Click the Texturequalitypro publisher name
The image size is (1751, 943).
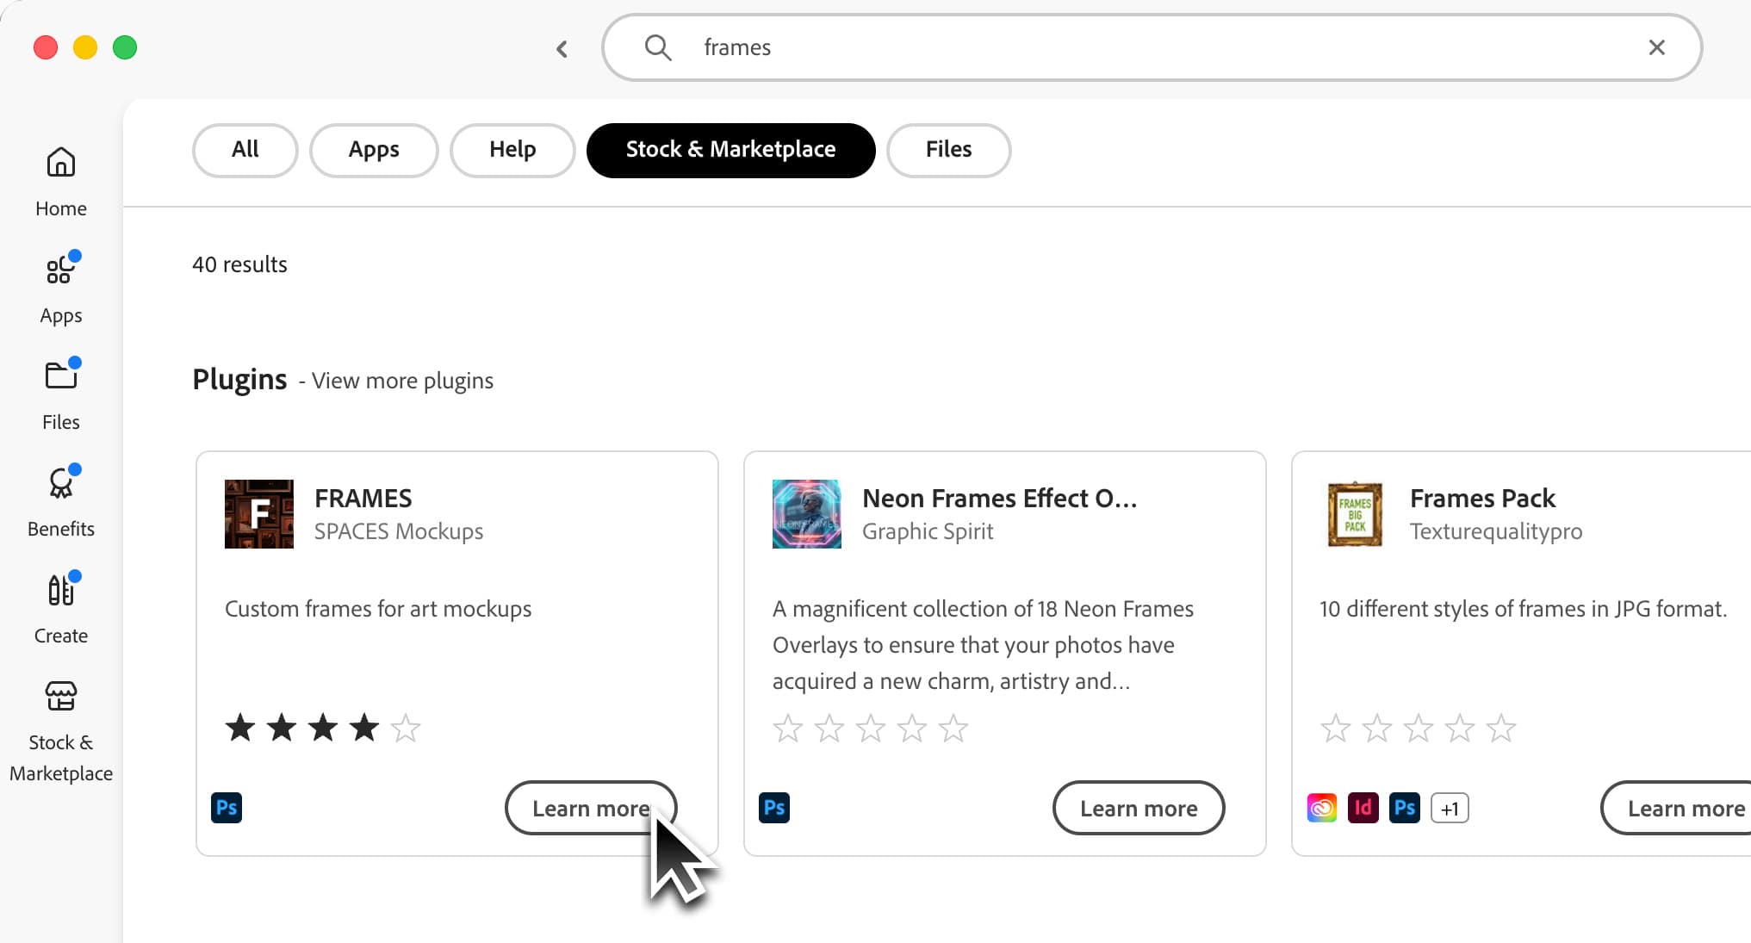point(1496,531)
